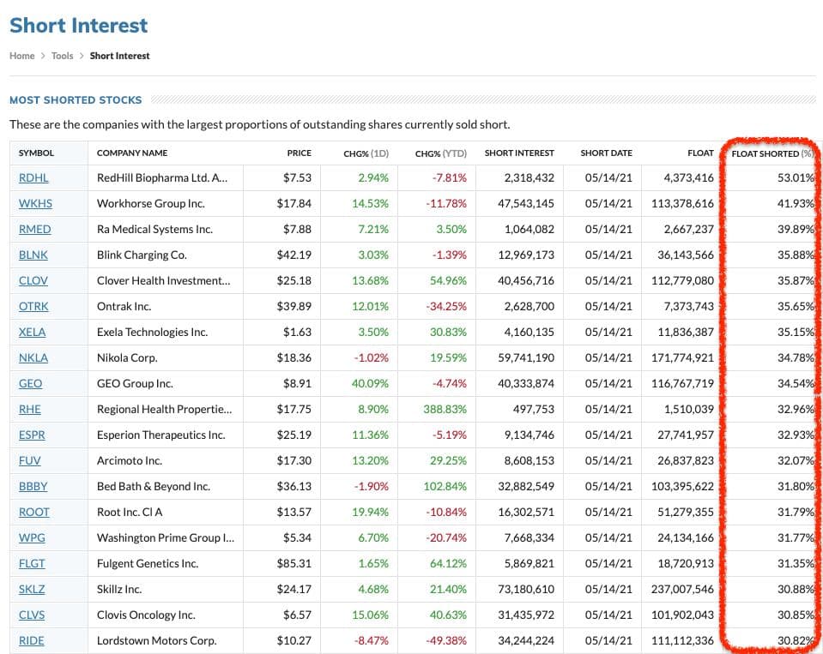Click the CHG% (YTD) column header
This screenshot has width=823, height=654.
coord(441,153)
